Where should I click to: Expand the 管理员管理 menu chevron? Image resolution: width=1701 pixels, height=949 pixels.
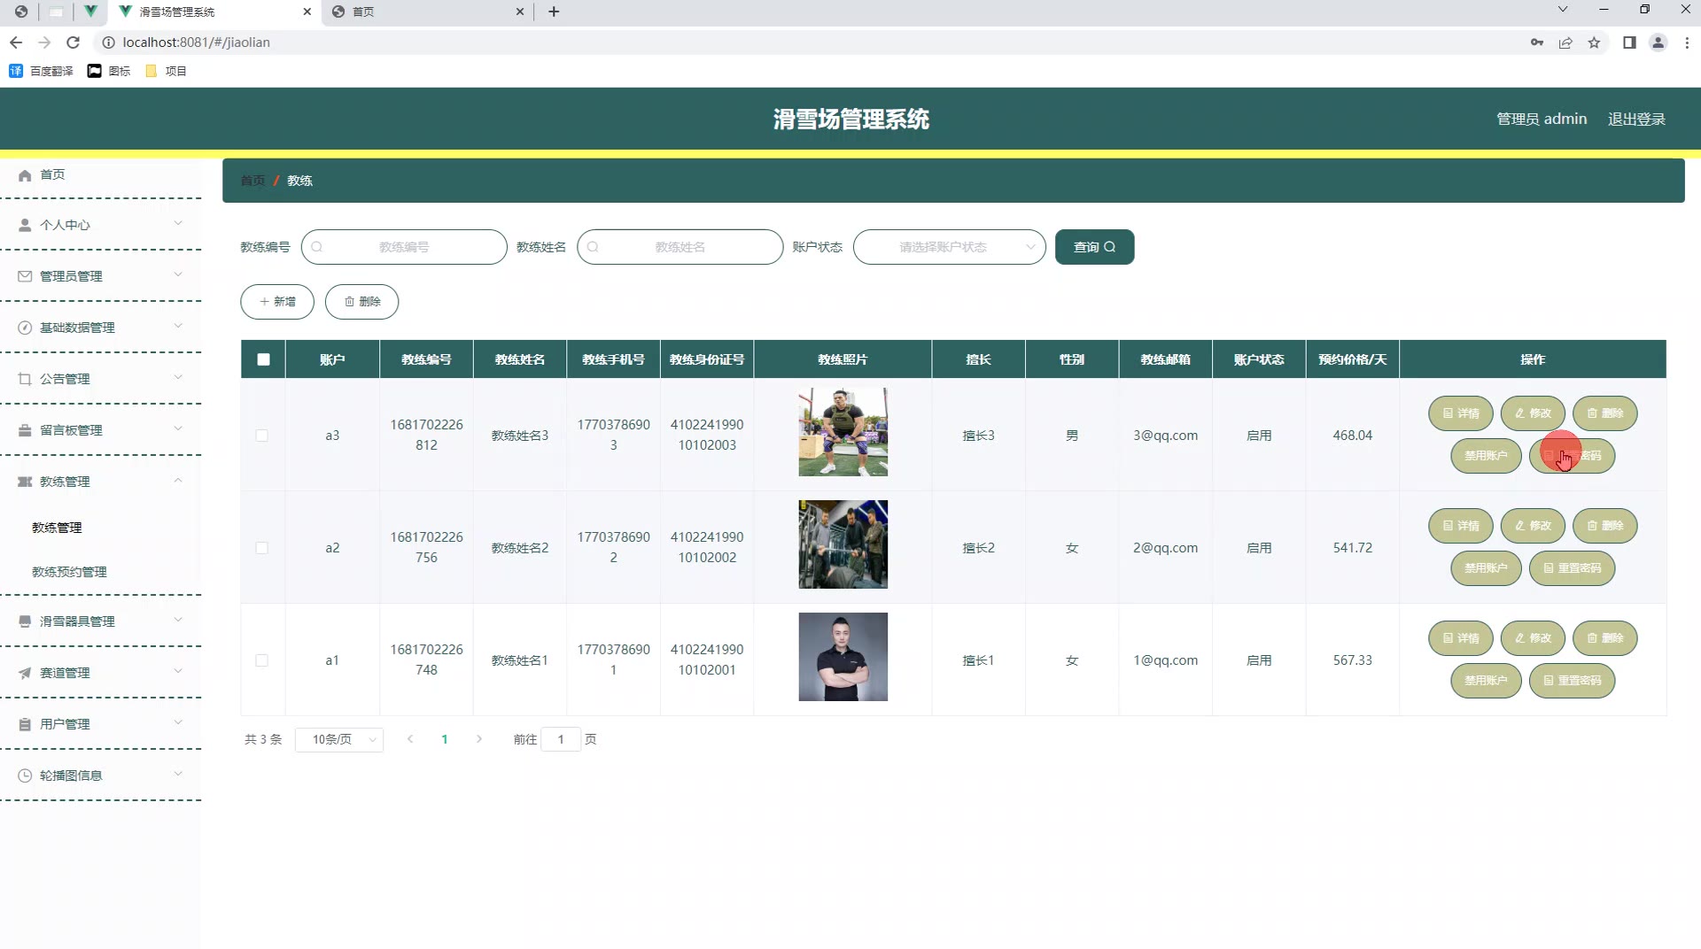coord(178,275)
